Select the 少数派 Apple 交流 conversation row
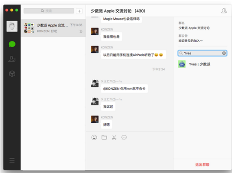232x173 pixels. coord(53,28)
